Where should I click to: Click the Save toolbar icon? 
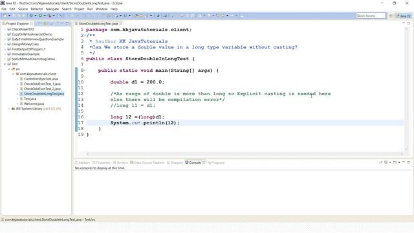click(x=14, y=16)
